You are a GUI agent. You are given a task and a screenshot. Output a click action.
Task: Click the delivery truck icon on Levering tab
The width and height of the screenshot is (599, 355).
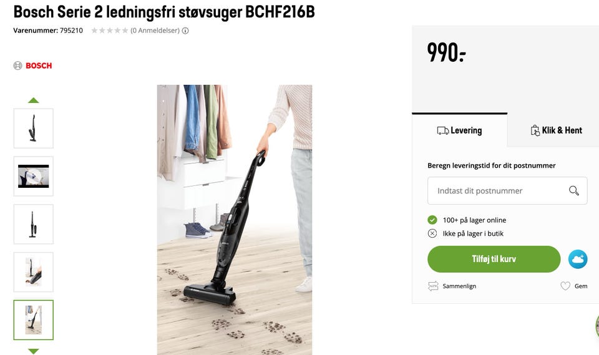pyautogui.click(x=443, y=130)
